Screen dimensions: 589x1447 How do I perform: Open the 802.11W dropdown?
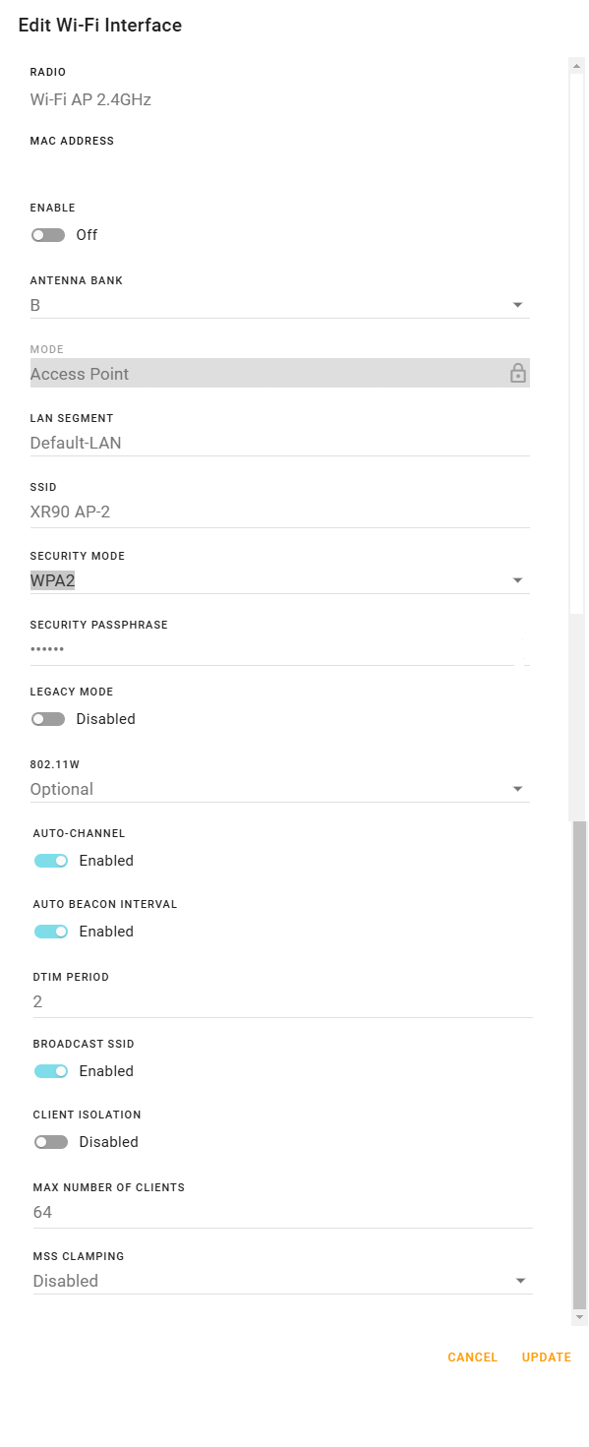(280, 789)
